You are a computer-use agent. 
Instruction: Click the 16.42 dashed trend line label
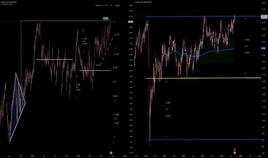97,65
